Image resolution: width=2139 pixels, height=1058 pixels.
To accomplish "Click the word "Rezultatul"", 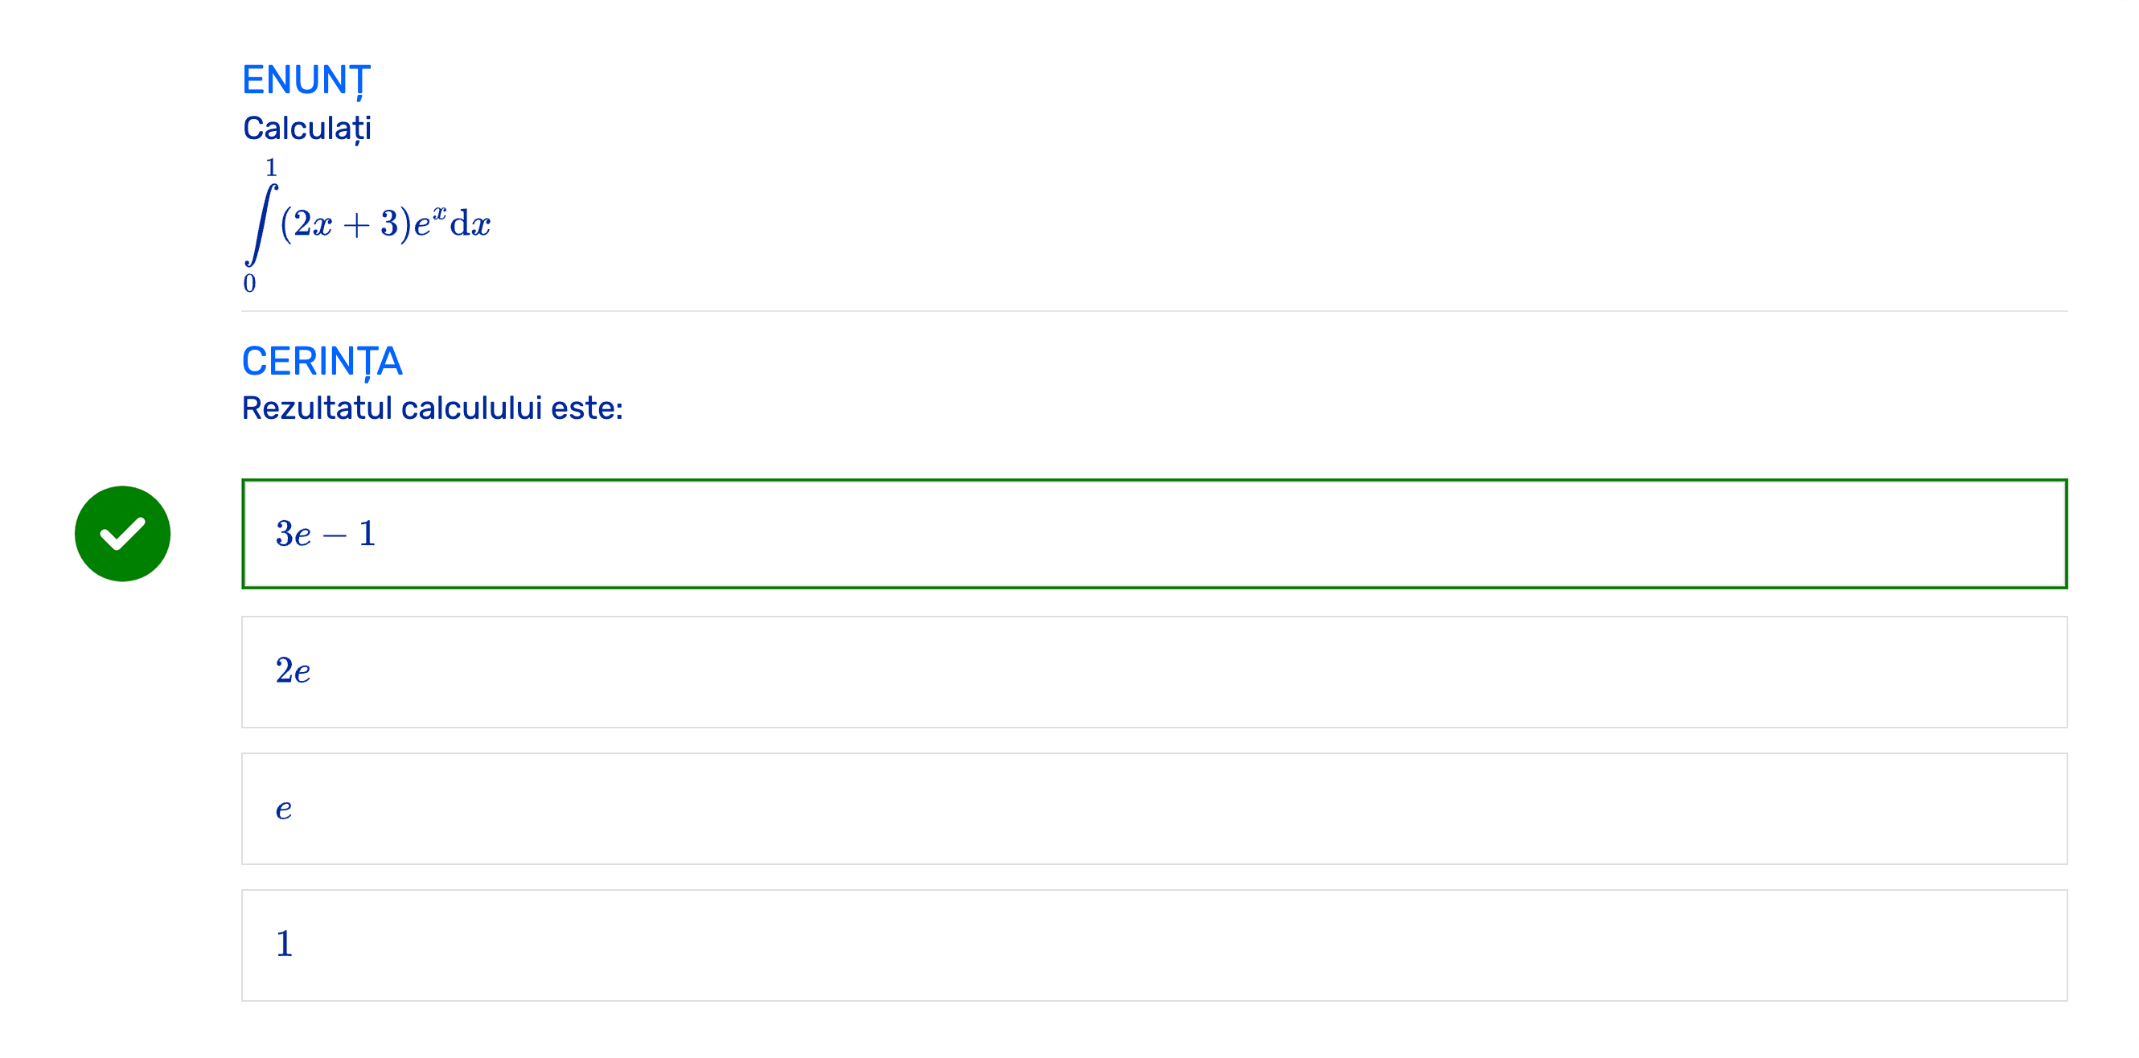I will pyautogui.click(x=316, y=408).
